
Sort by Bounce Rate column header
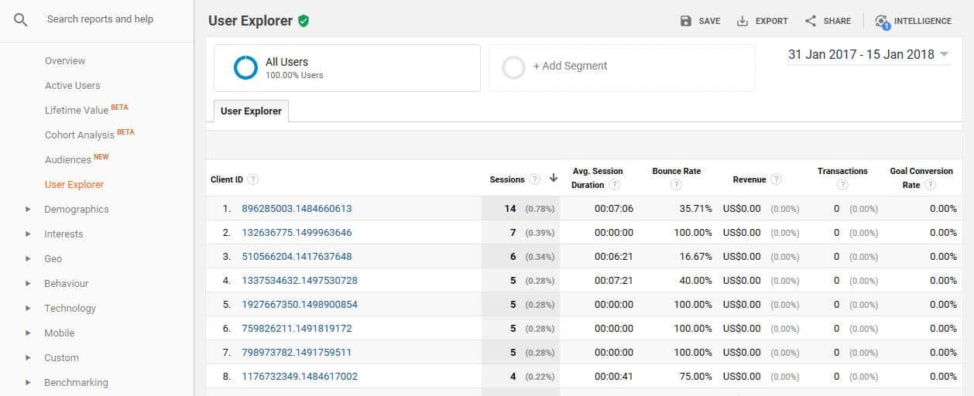pyautogui.click(x=676, y=172)
